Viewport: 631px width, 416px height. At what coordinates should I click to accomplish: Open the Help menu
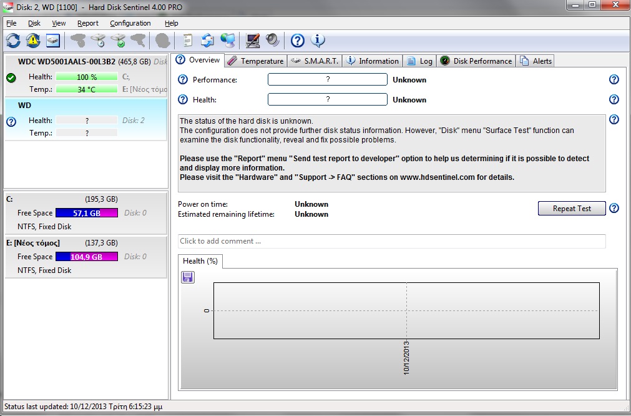coord(172,23)
